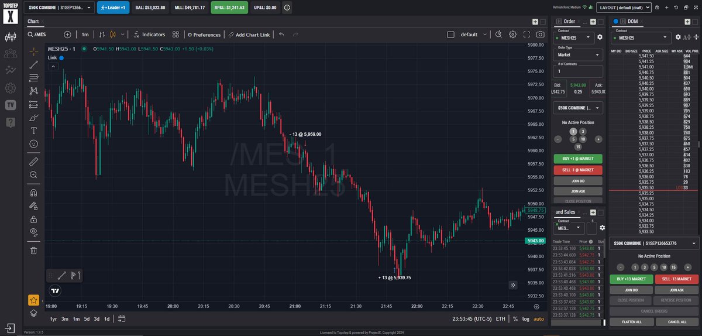Image resolution: width=702 pixels, height=336 pixels.
Task: Click the logout icon at bottom-left
Action: click(x=9, y=327)
